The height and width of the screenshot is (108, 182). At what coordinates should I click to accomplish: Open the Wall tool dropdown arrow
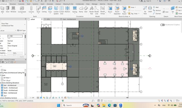point(2,14)
